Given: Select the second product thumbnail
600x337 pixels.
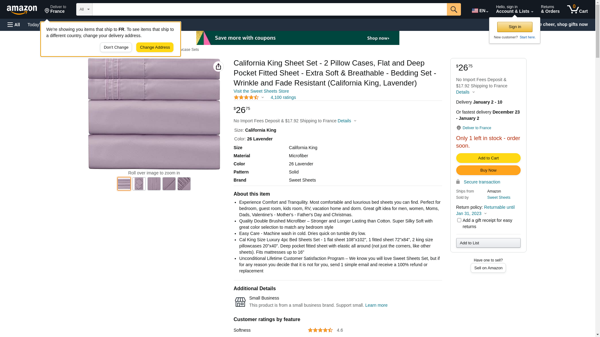Looking at the screenshot, I should (x=139, y=184).
